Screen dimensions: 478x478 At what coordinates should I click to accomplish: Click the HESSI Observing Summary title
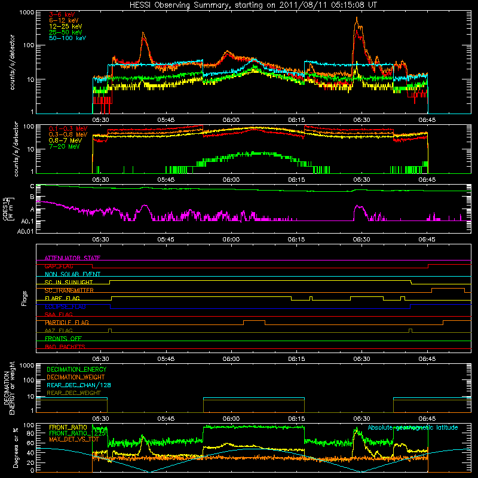[253, 5]
